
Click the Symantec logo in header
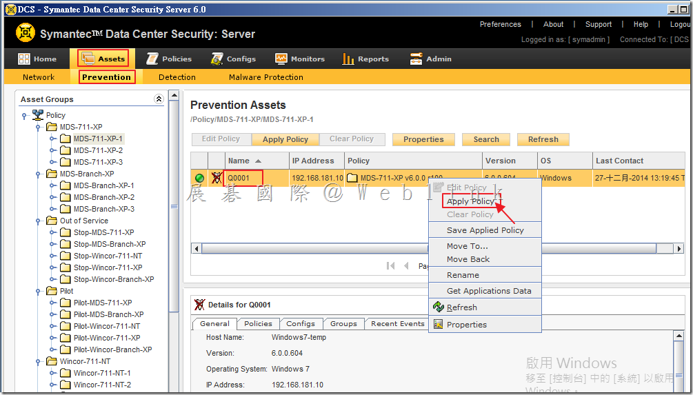[26, 32]
